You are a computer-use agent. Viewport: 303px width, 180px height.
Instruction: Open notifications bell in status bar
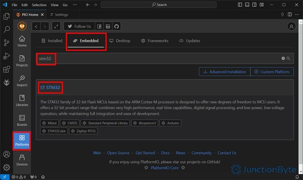click(x=297, y=177)
